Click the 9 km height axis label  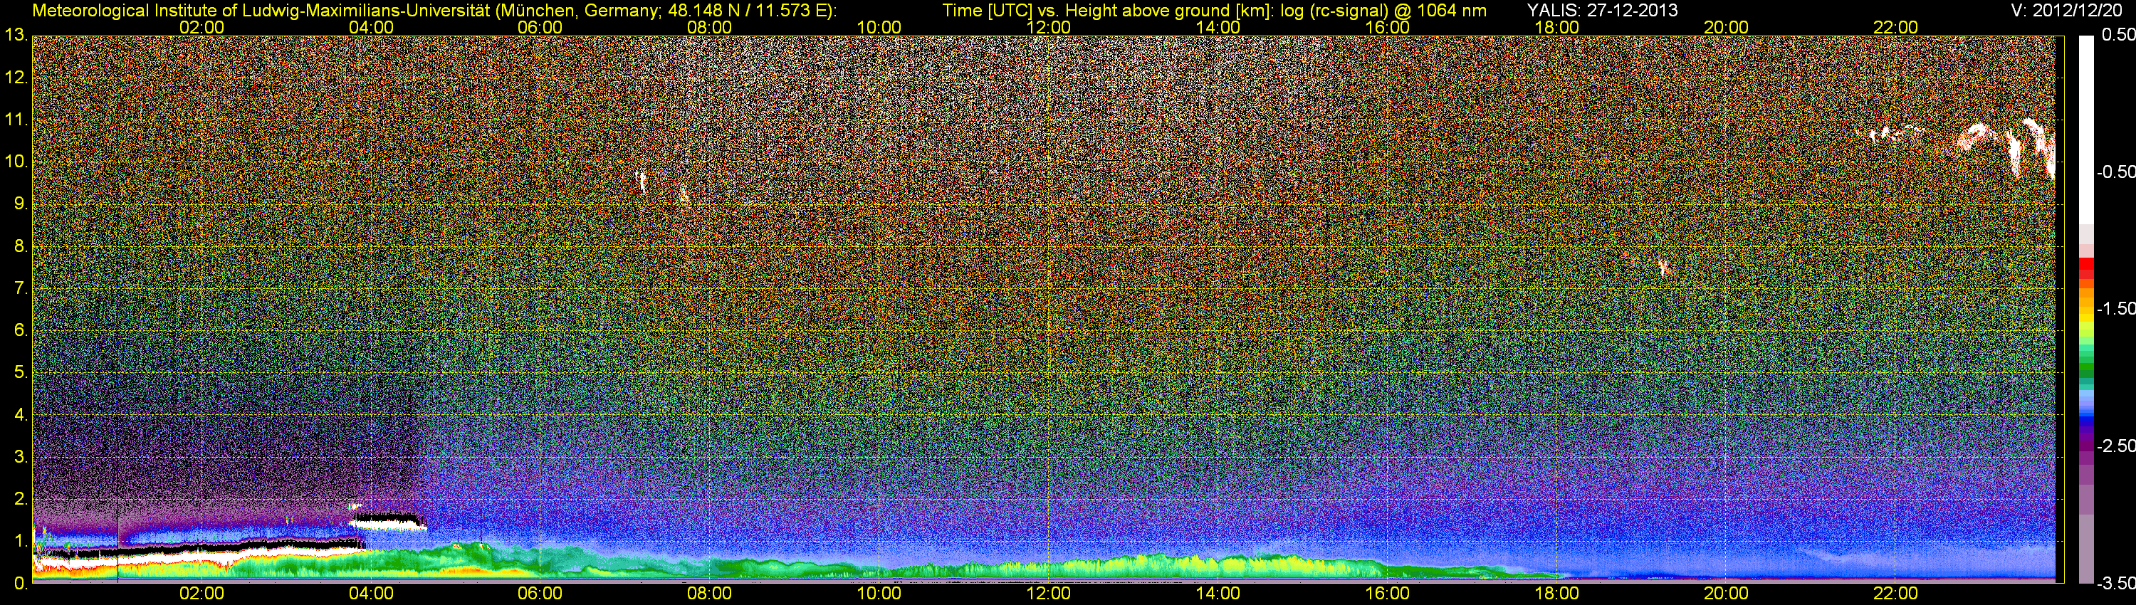pos(20,204)
